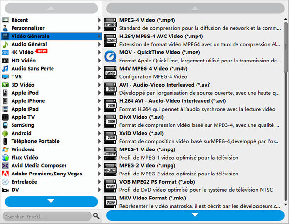
Task: Click the Audio Sans Perte icon
Action: coord(5,69)
